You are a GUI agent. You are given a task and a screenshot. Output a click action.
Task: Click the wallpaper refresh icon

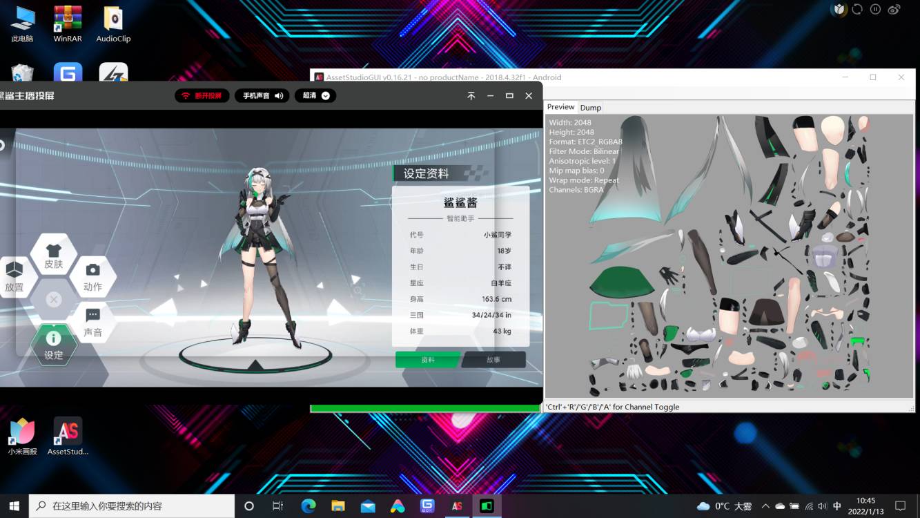857,9
